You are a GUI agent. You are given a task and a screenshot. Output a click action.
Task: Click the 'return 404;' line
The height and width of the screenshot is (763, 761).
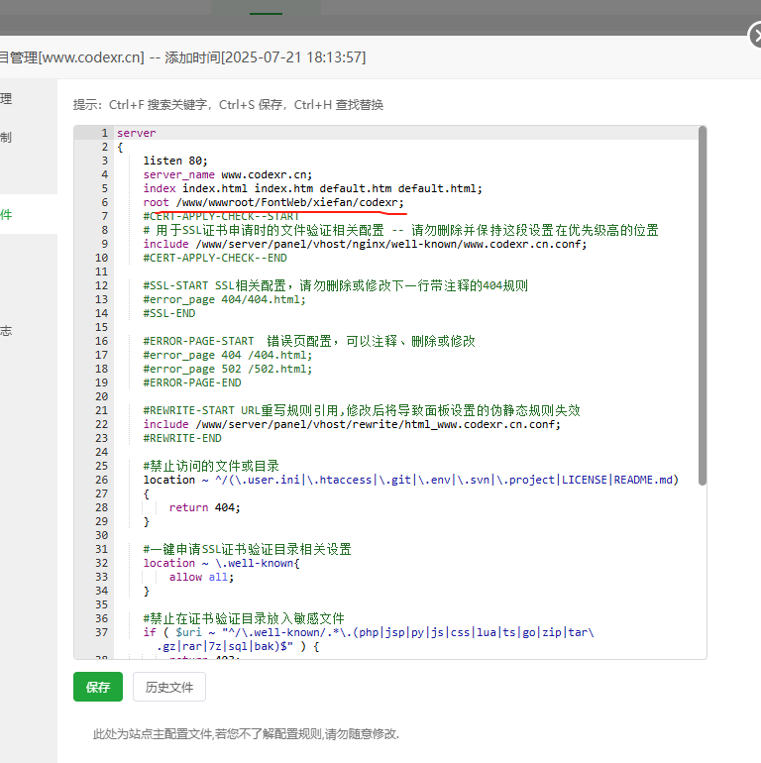coord(204,507)
